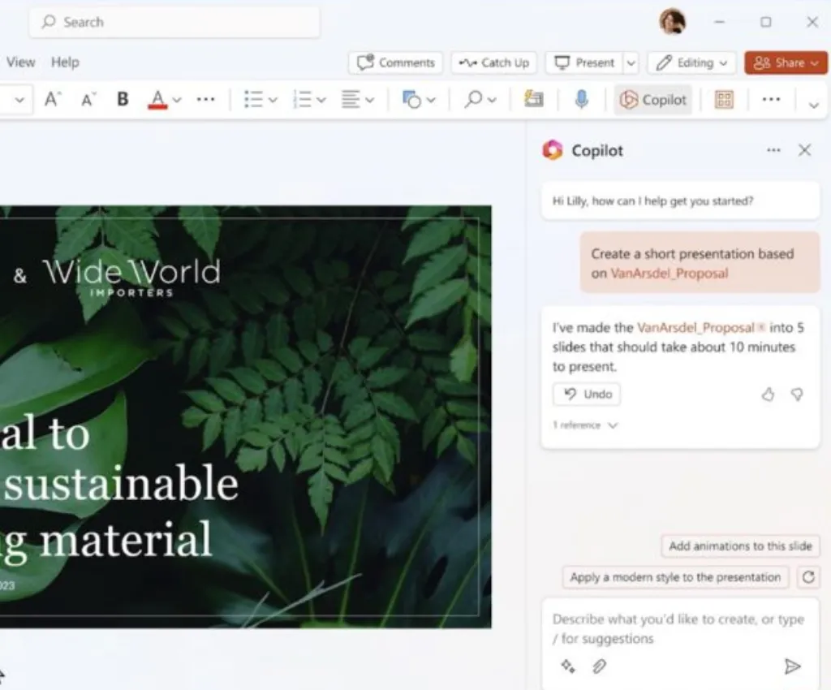Open the bullet list dropdown arrow

tap(273, 100)
